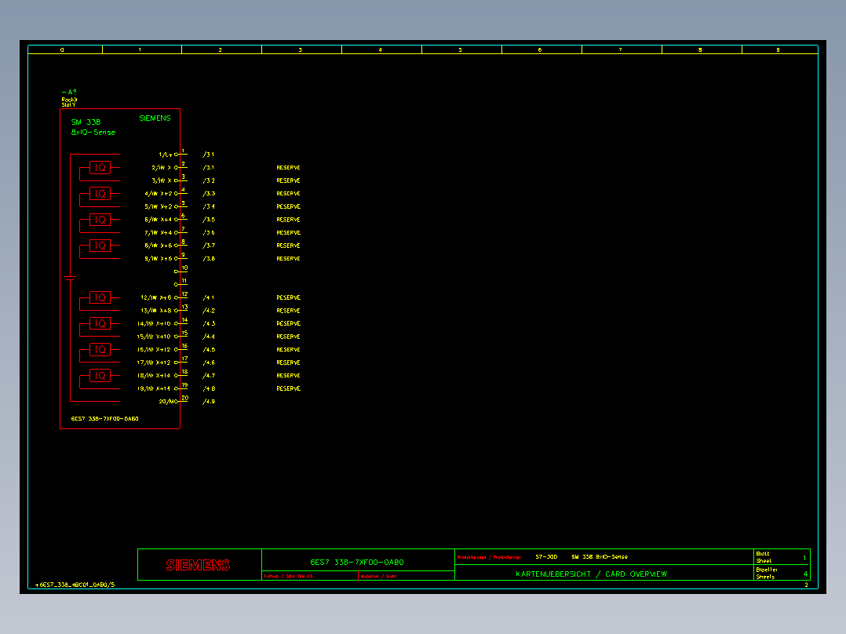This screenshot has height=634, width=846.
Task: Select the SM 338 module label
Action: tap(86, 122)
